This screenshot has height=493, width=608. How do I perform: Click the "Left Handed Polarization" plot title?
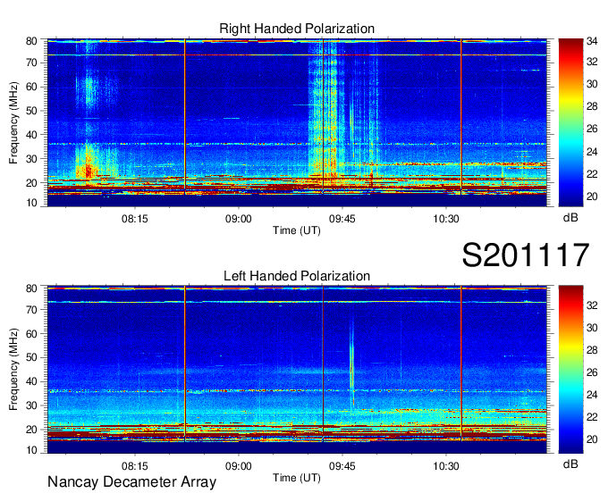(297, 276)
